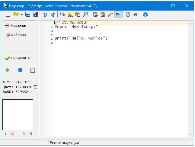Open the page search magnifier icon
The width and height of the screenshot is (195, 147).
pyautogui.click(x=63, y=14)
